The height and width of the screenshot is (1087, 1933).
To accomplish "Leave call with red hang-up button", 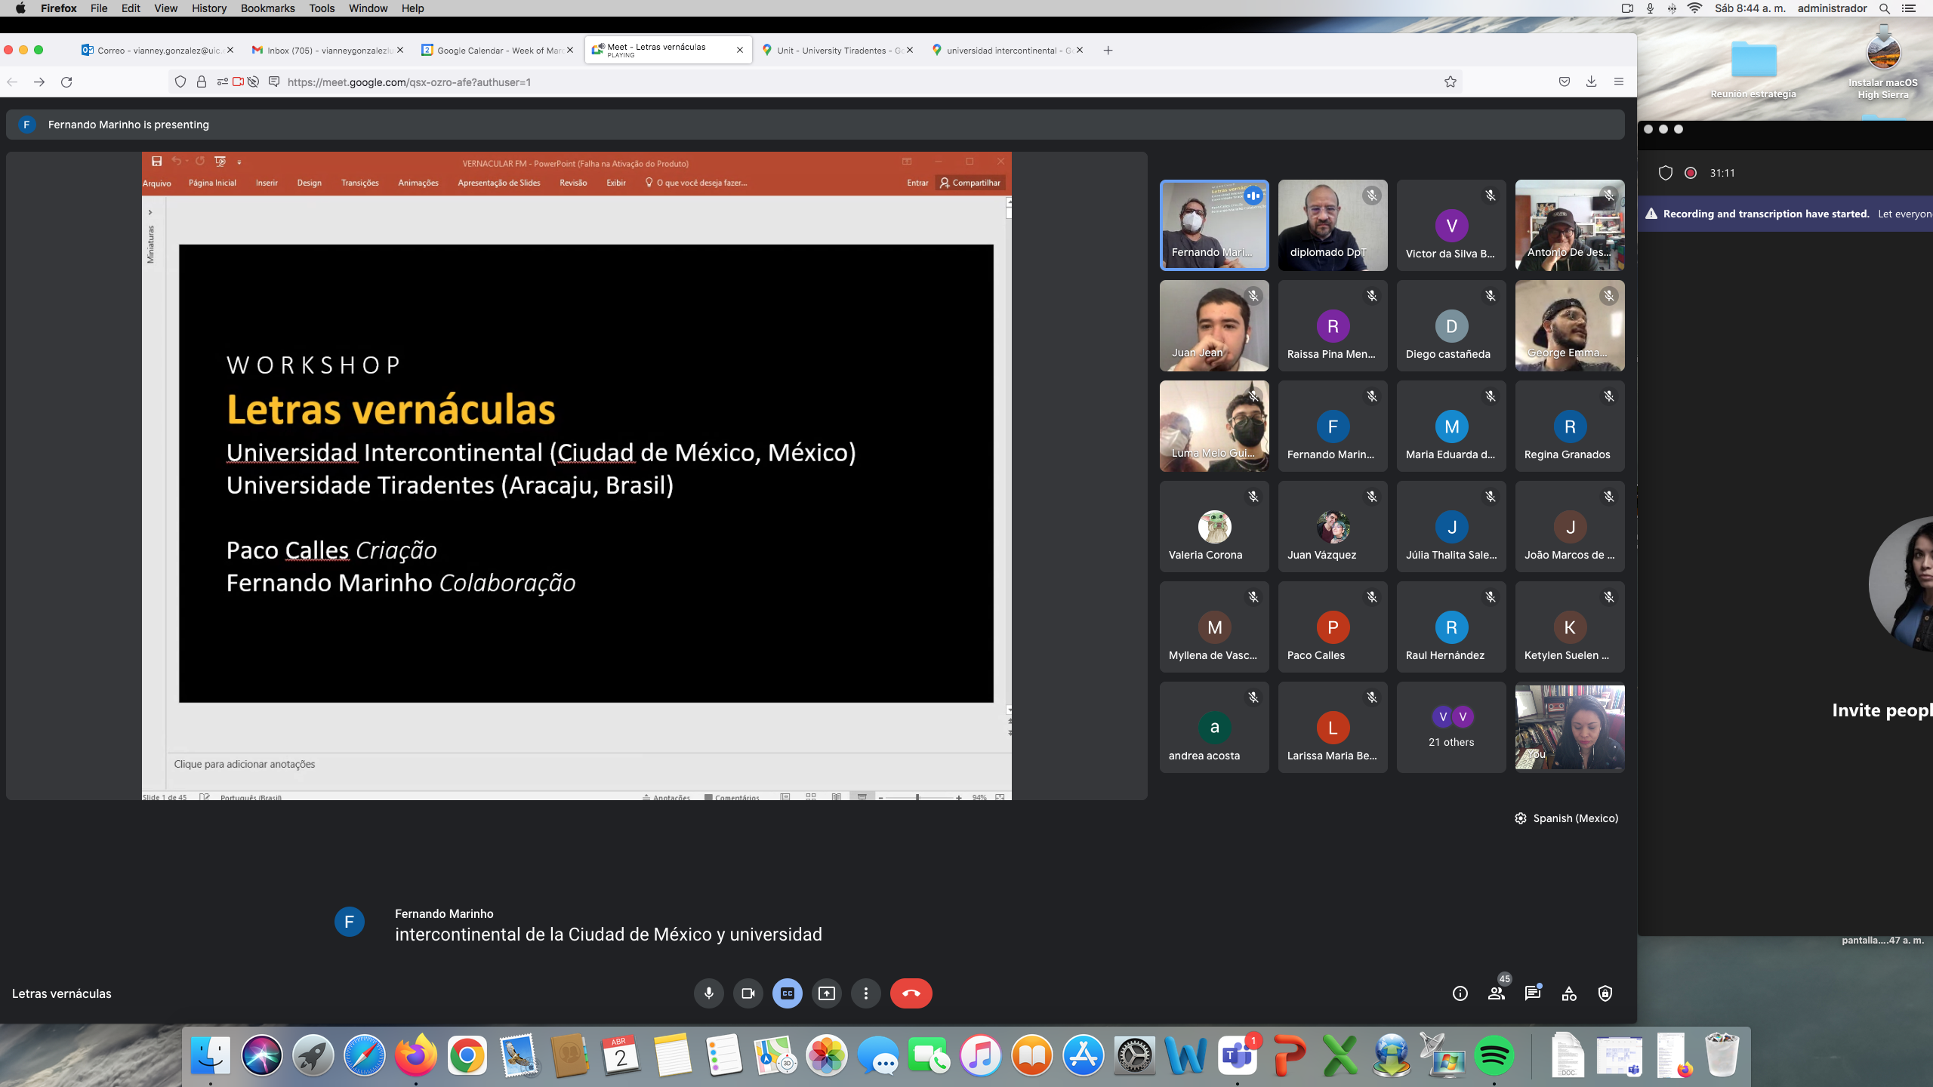I will click(x=911, y=993).
